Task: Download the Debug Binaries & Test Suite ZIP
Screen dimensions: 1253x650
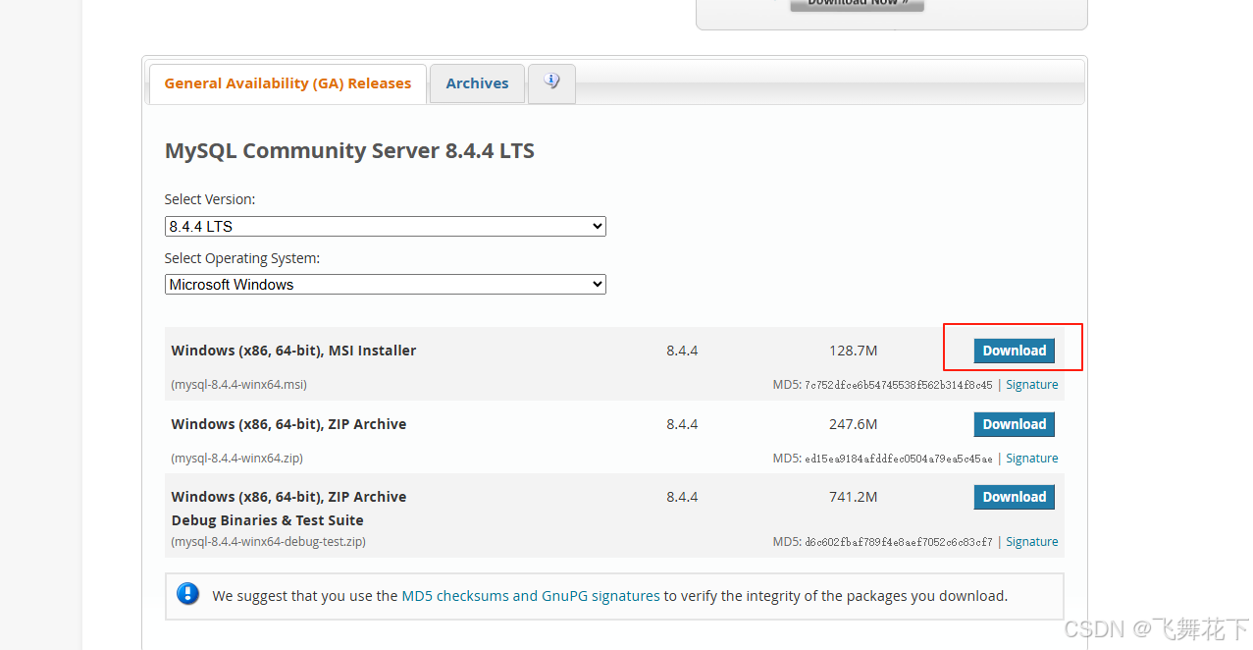Action: click(1014, 497)
